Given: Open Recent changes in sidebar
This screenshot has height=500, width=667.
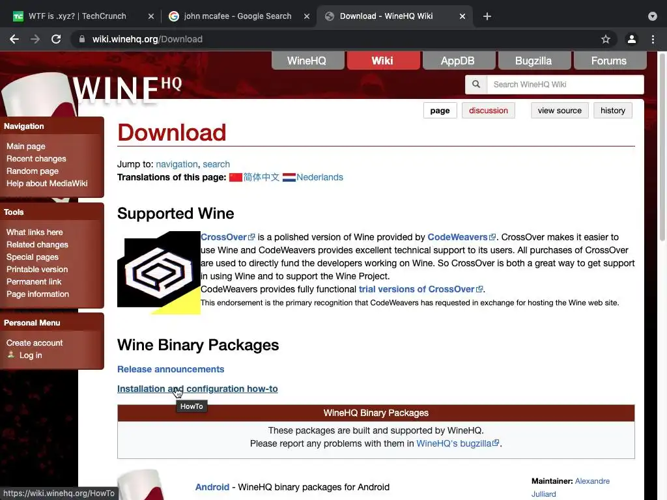Looking at the screenshot, I should tap(36, 159).
